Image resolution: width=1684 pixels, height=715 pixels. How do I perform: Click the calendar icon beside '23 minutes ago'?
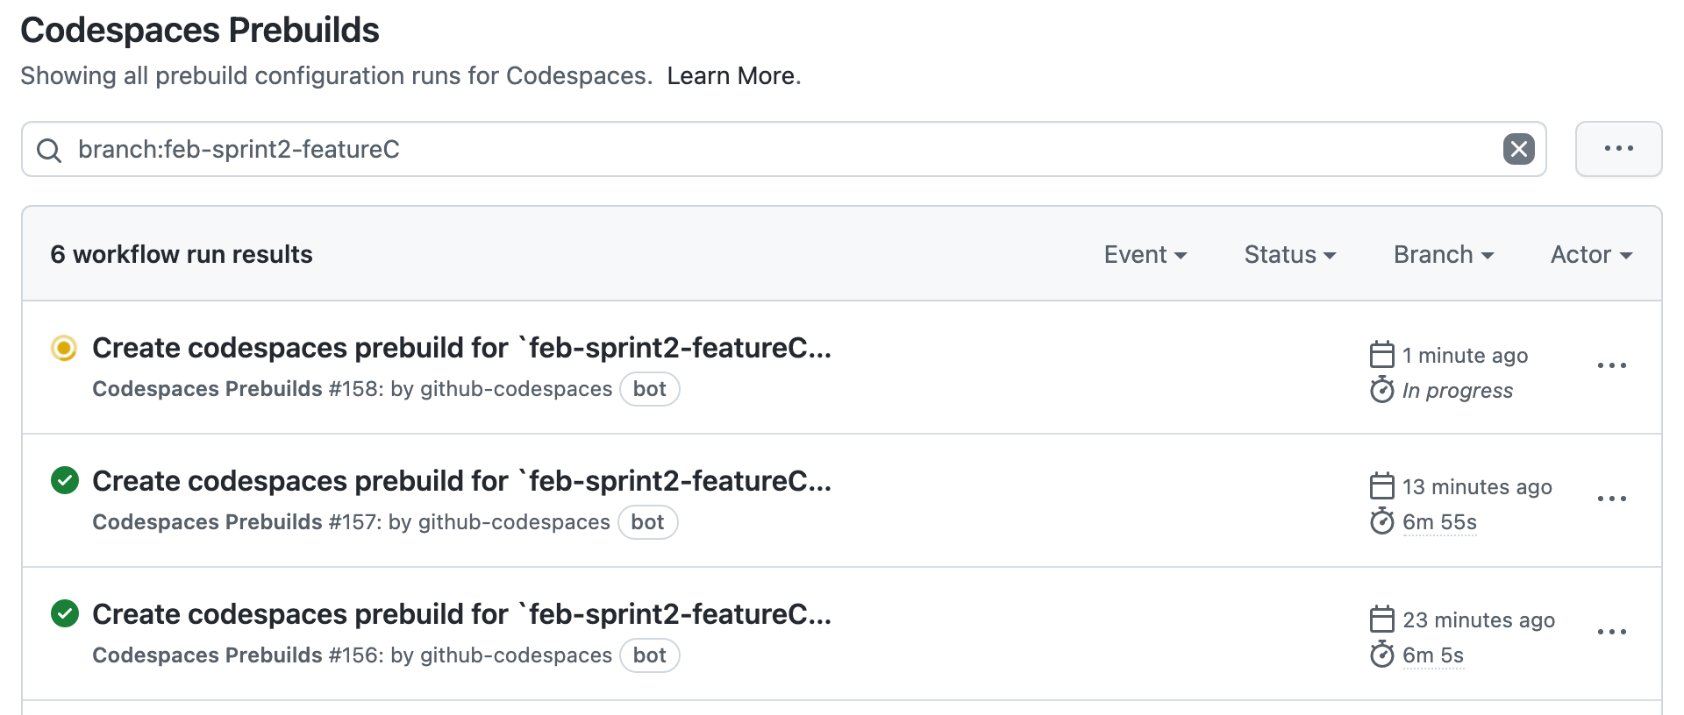pos(1382,619)
